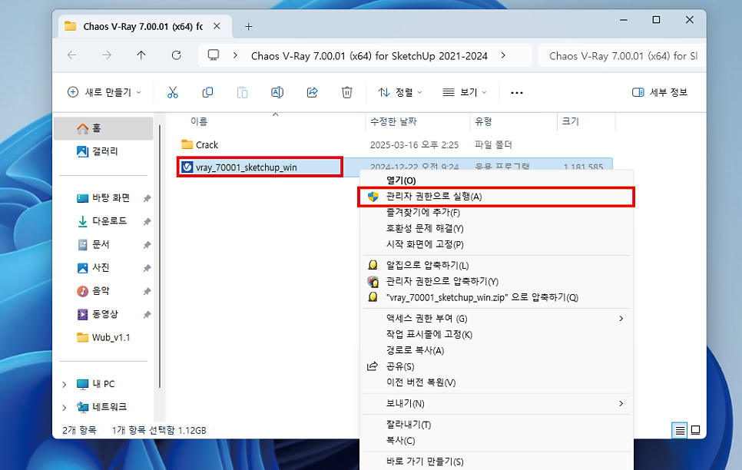Go forward with the right arrow

point(107,55)
